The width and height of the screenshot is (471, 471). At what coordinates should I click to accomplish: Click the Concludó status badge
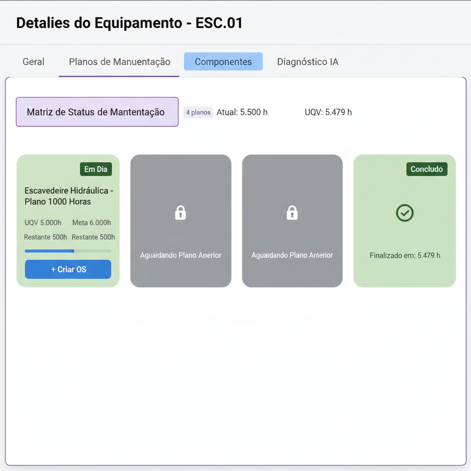tap(426, 169)
